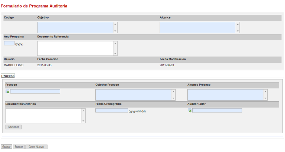Open the Proceso tab

(8, 76)
